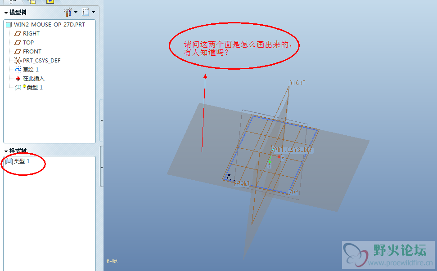The width and height of the screenshot is (437, 271).
Task: Select the RIGHT plane label in viewport
Action: coord(297,83)
